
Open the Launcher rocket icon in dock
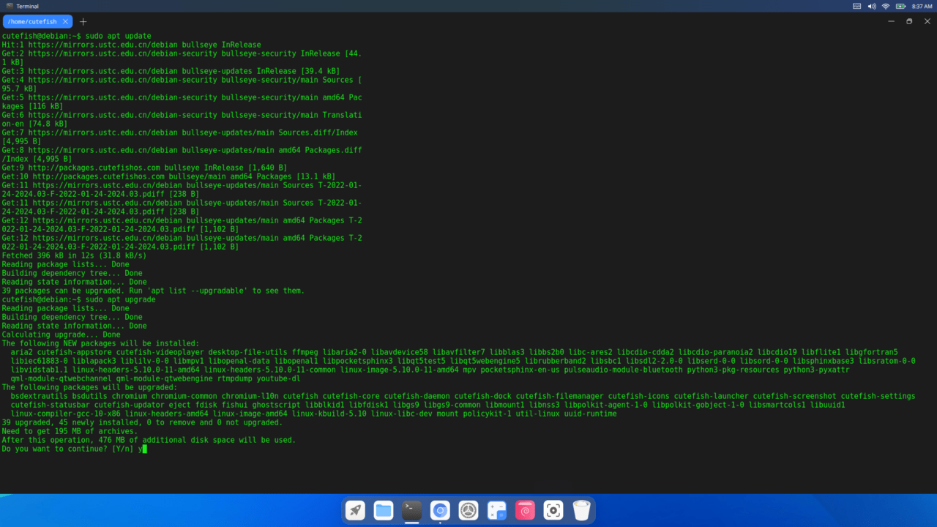click(355, 510)
